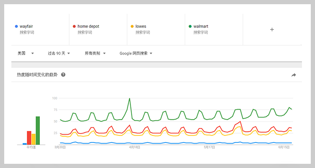The width and height of the screenshot is (315, 168).
Task: Select the wayfair search term
Action: (x=26, y=26)
